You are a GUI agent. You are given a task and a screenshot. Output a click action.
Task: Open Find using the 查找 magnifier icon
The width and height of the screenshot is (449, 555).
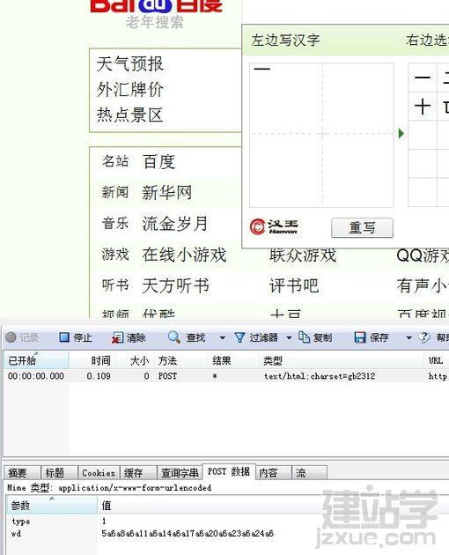pyautogui.click(x=173, y=337)
